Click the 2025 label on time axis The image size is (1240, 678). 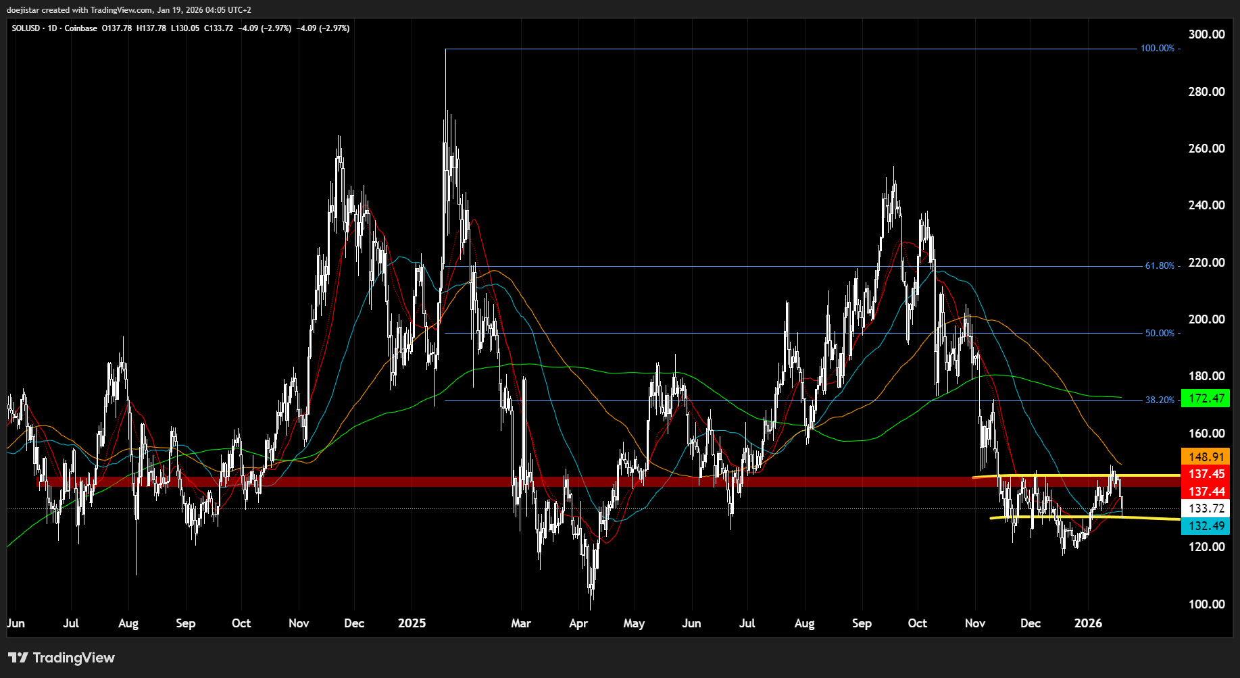(x=412, y=623)
